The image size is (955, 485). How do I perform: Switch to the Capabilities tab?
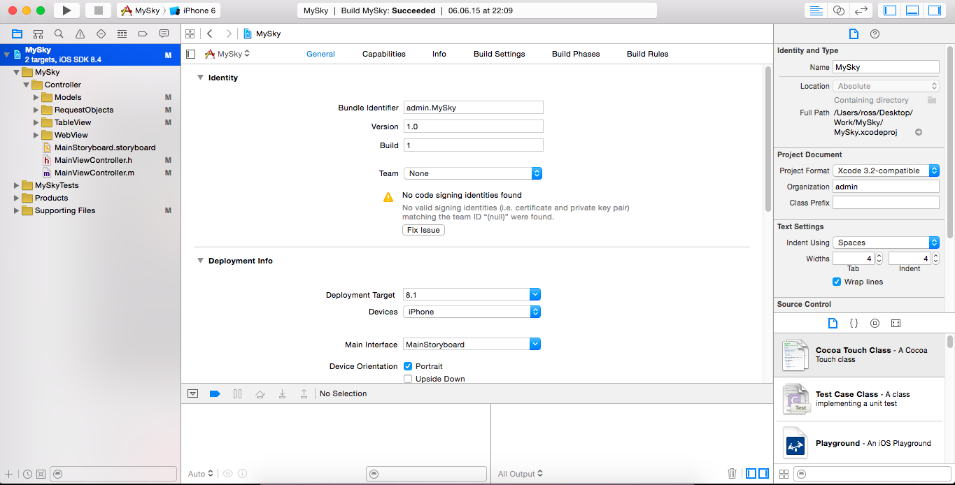384,54
